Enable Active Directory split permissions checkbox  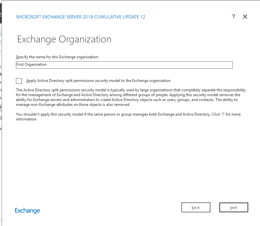pos(19,81)
